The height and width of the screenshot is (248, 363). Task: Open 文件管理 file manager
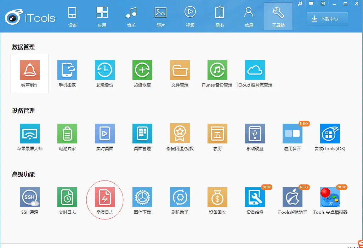point(180,73)
